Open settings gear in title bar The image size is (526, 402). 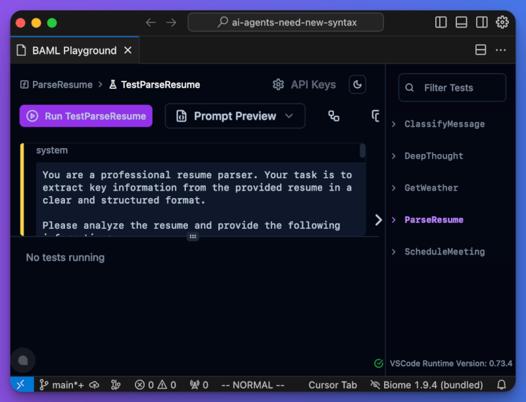[502, 22]
